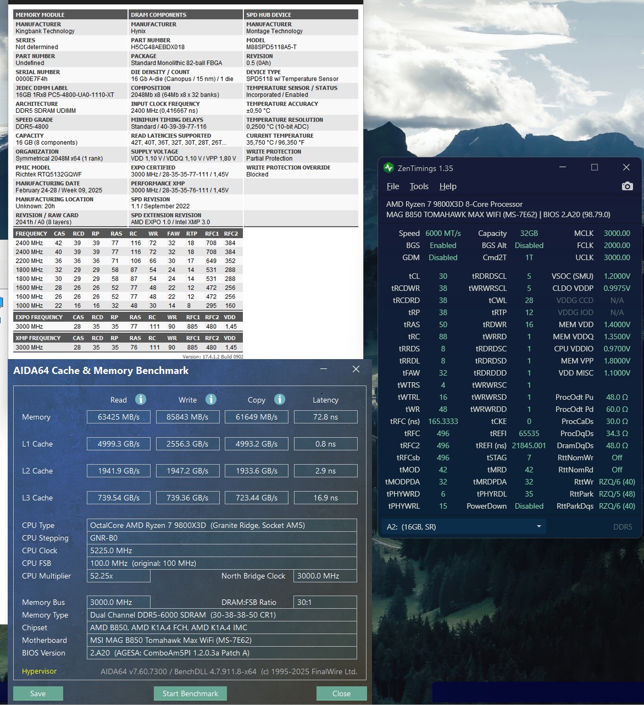Select the Memory Copy value 61649 MB/s
The height and width of the screenshot is (705, 644).
coord(257,417)
